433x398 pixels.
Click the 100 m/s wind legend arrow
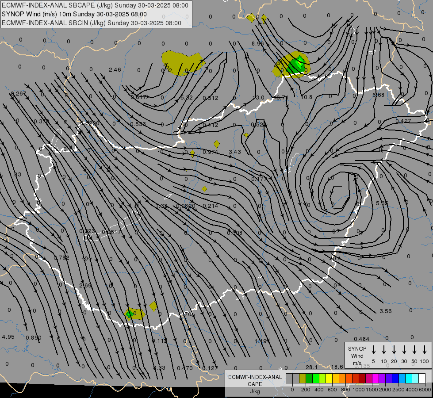click(425, 350)
